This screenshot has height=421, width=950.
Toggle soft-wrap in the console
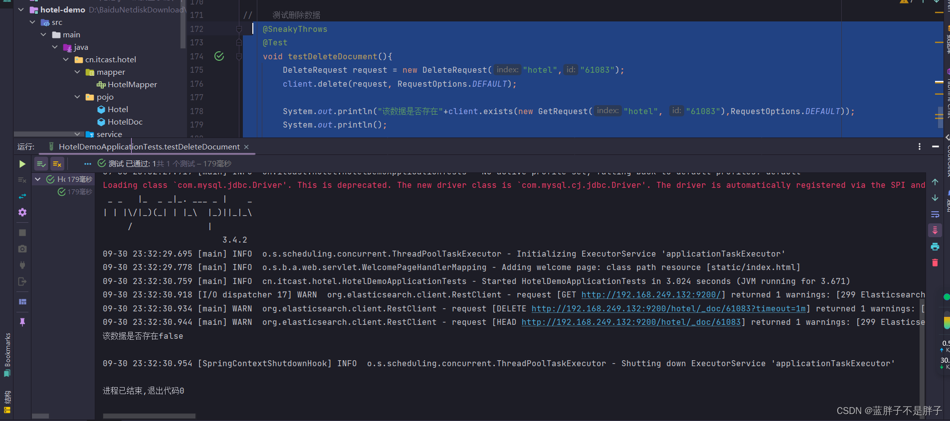click(935, 214)
